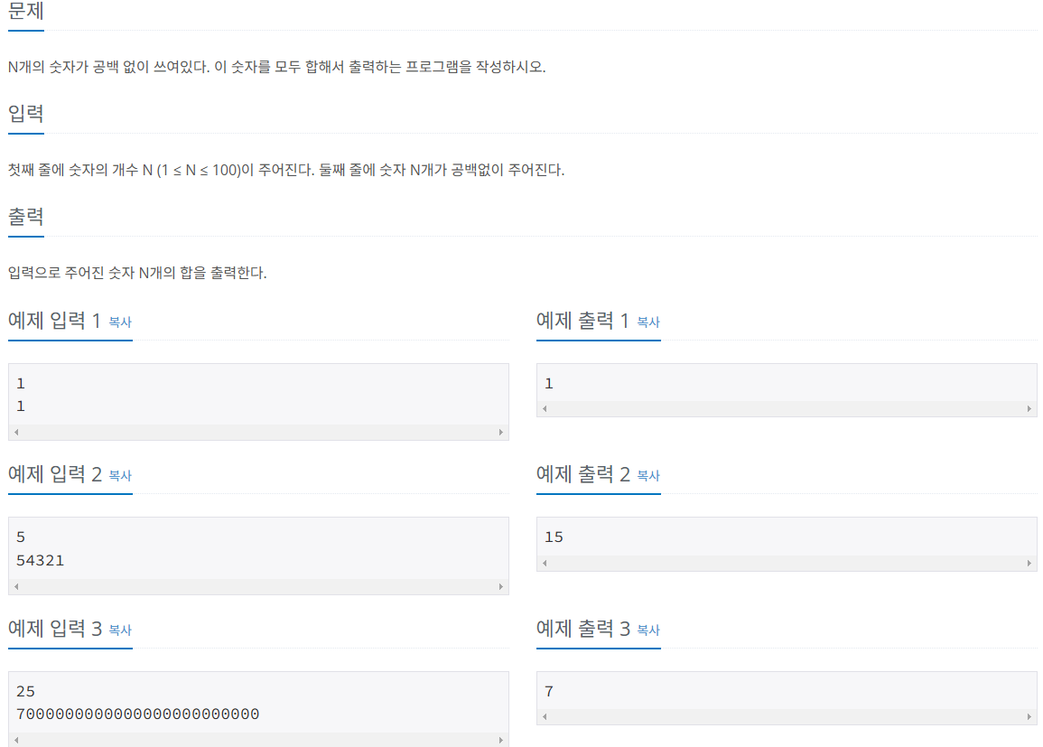Copy sample output 2 via 복사 link
1043x747 pixels.
pyautogui.click(x=648, y=476)
